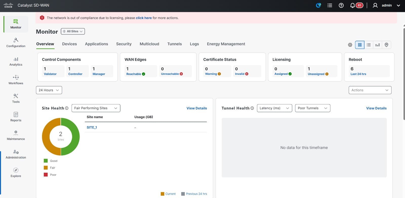
Task: Click the green segment of Site Health donut
Action: [x=76, y=137]
